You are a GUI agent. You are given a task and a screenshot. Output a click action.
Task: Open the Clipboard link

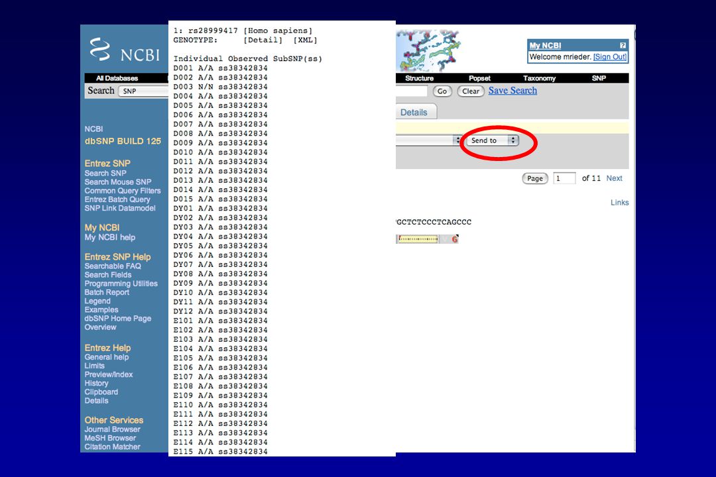click(x=101, y=392)
